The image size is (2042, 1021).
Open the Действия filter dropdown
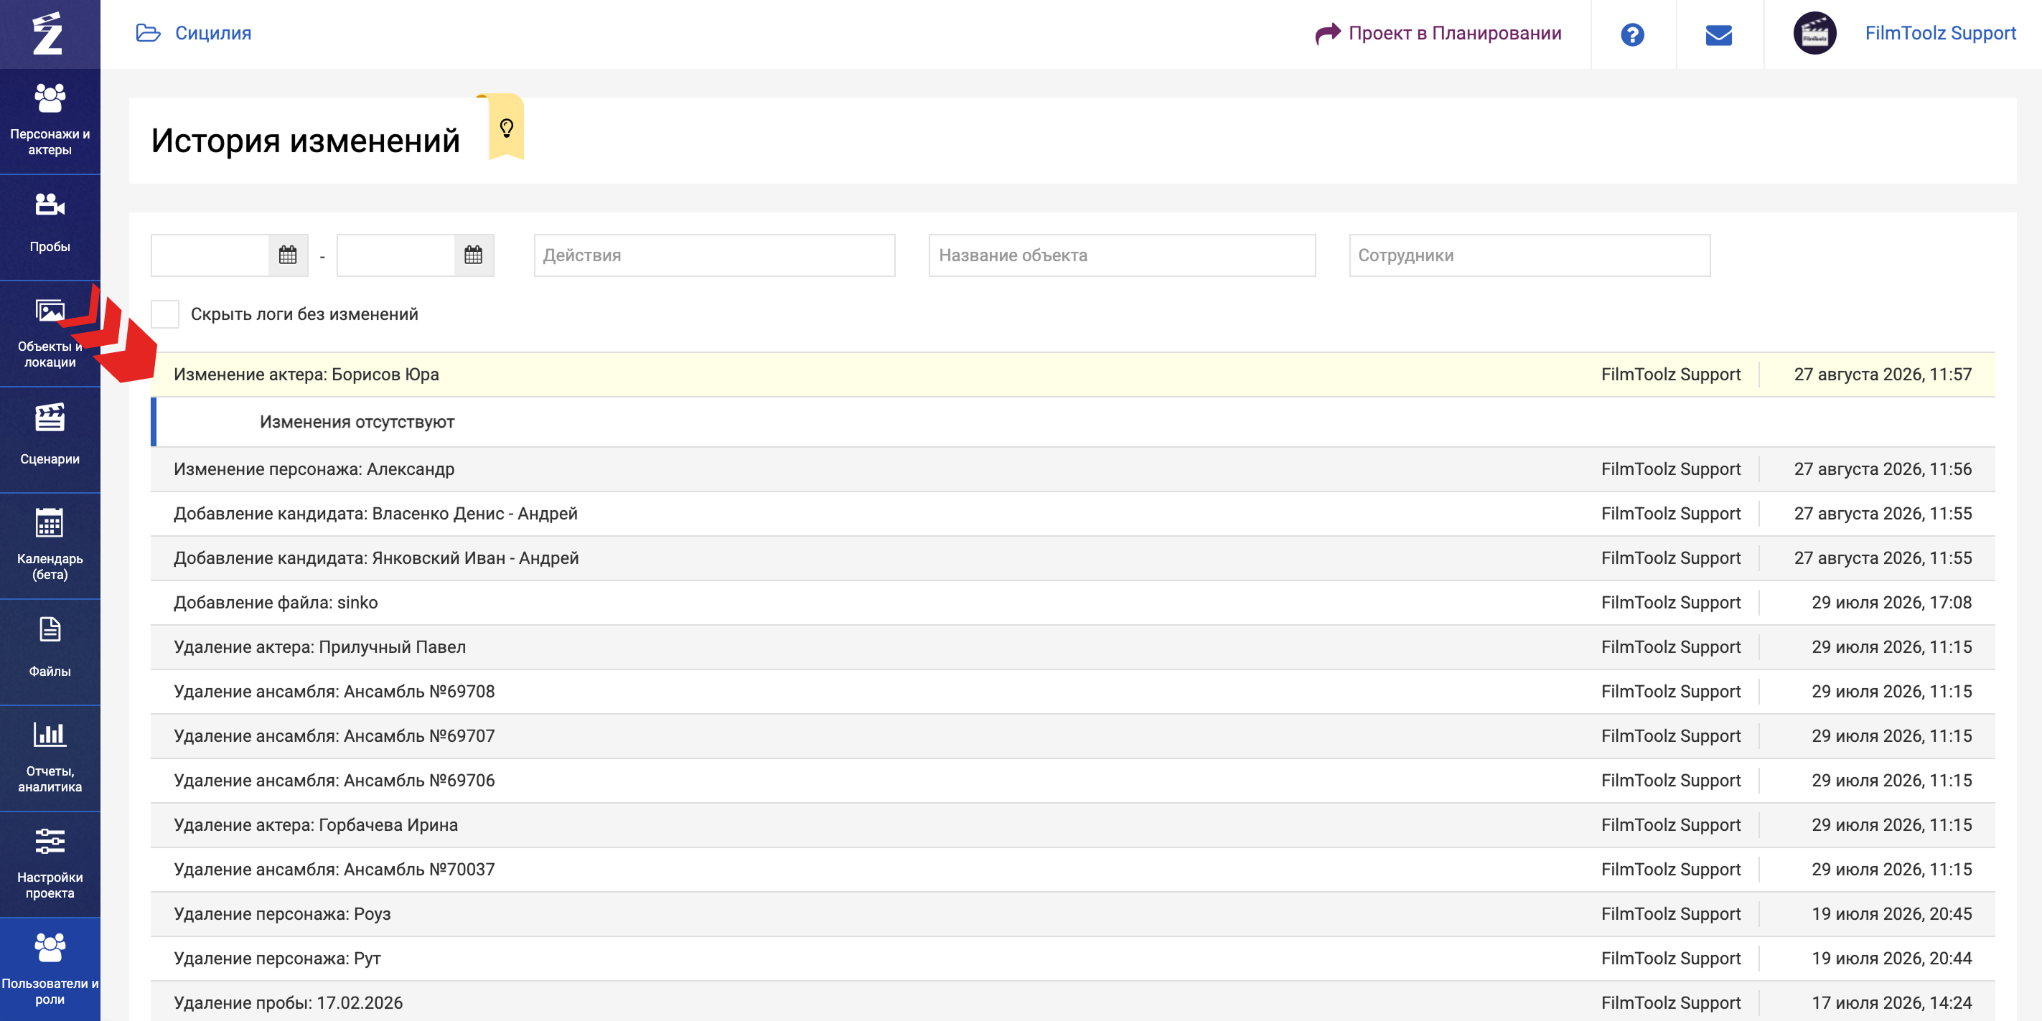[x=714, y=255]
